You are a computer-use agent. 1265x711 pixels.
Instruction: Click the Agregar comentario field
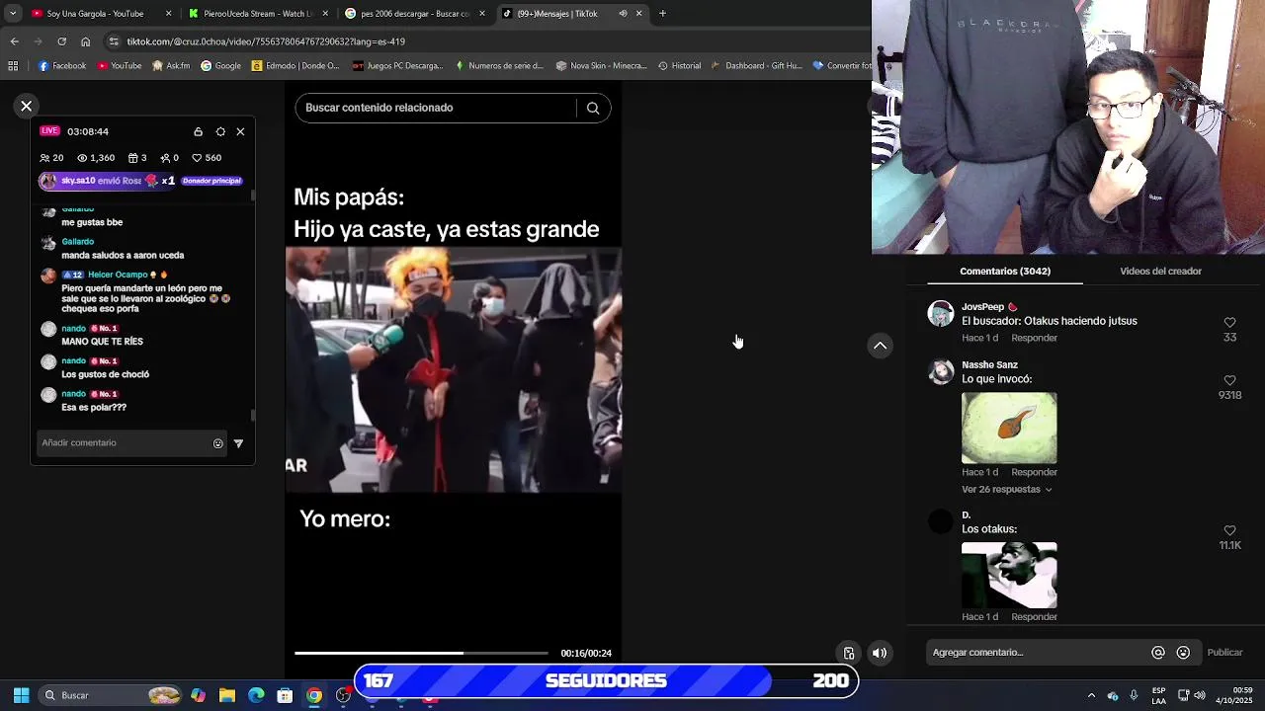coord(1038,653)
